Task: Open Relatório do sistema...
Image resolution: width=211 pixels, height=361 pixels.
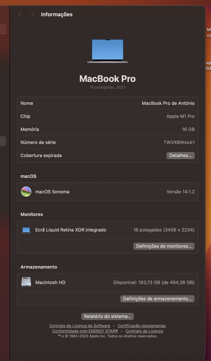Action: click(x=107, y=316)
